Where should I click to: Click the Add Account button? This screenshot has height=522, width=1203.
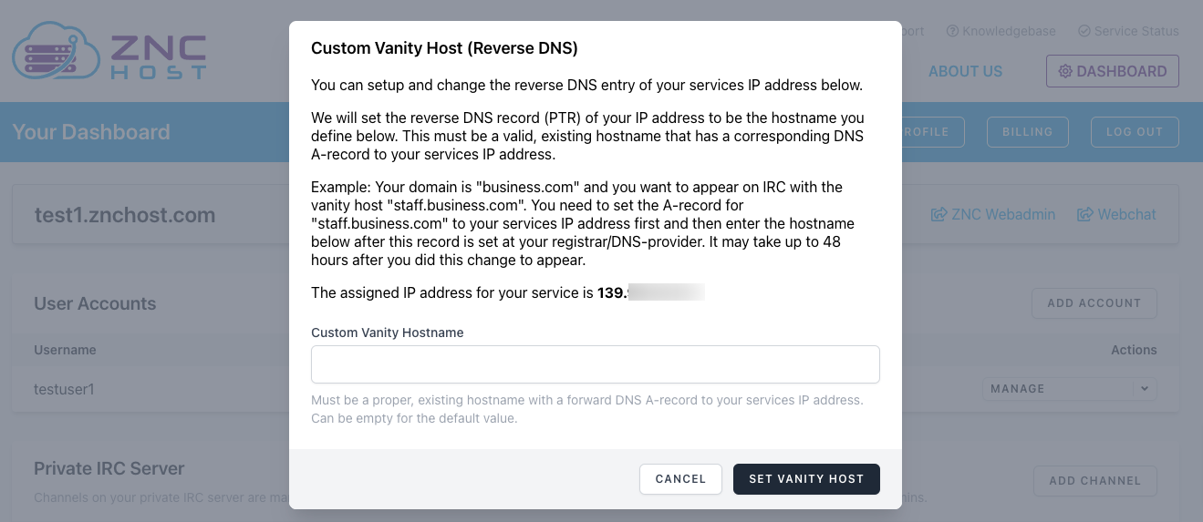(1094, 303)
